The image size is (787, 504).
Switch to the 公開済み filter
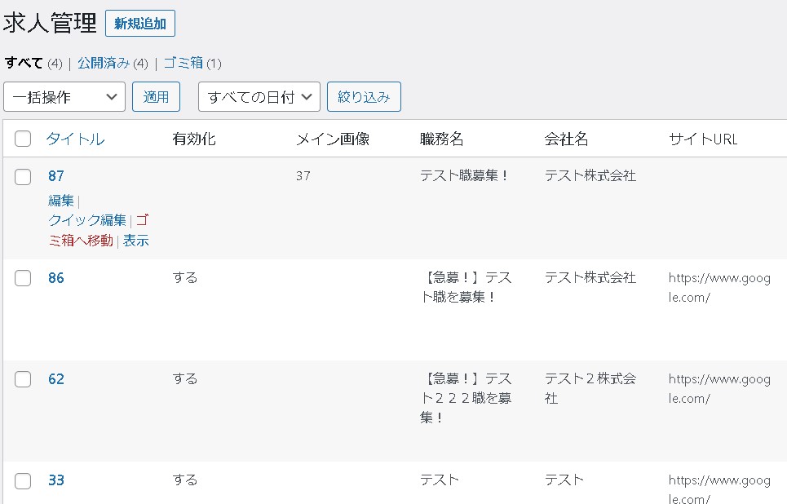(x=104, y=63)
